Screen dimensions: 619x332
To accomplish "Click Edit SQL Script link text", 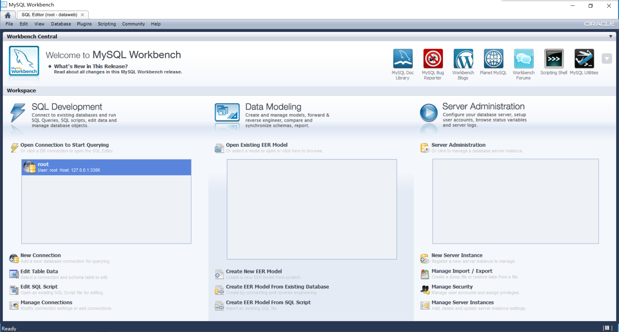I will pyautogui.click(x=39, y=287).
